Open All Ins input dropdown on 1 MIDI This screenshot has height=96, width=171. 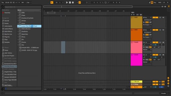147,18
